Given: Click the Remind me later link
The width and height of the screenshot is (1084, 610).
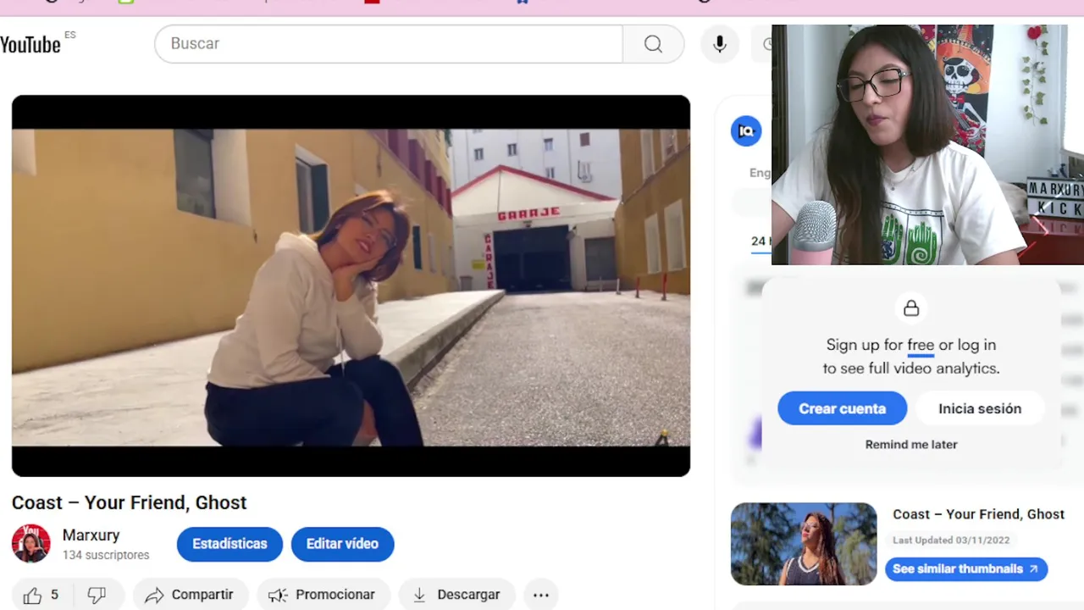Looking at the screenshot, I should (911, 444).
